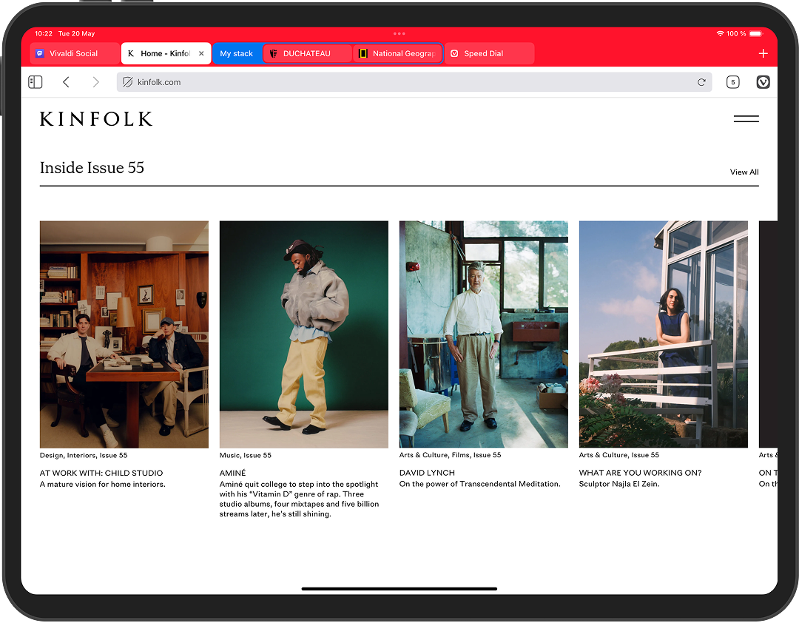Screen dimensions: 799x623
Task: Click the KINFOLK logo
Action: tap(96, 118)
